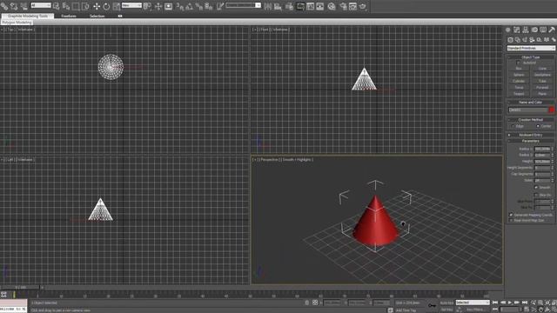Enable the Slice On checkbox
557x313 pixels.
point(536,195)
